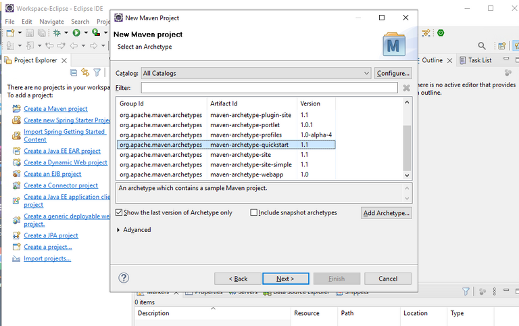
Task: Open the Project Explorer filter icon
Action: click(x=97, y=72)
